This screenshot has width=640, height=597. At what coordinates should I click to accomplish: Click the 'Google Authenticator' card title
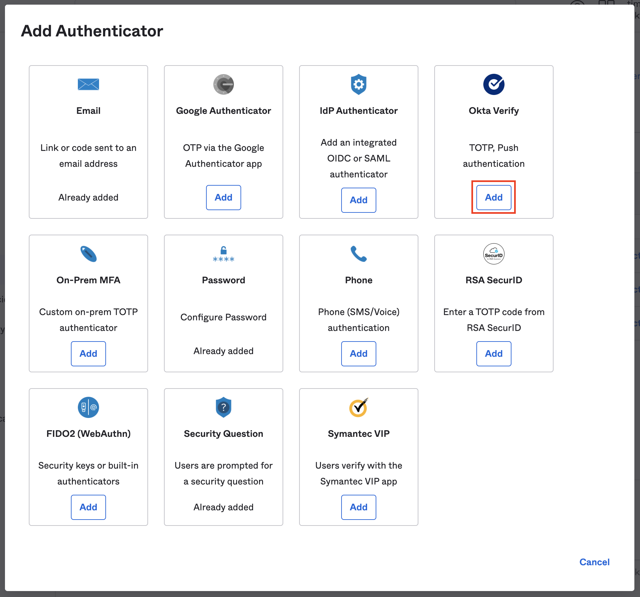[224, 111]
